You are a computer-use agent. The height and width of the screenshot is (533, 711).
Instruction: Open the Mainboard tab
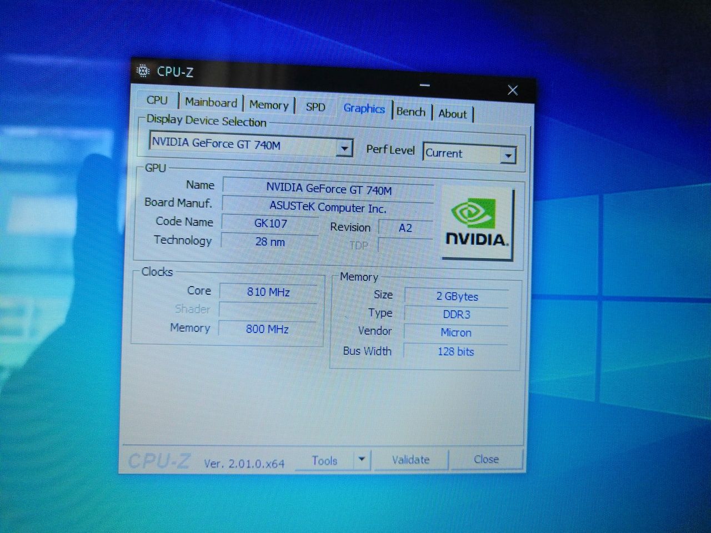tap(211, 102)
